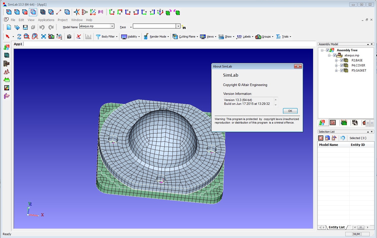Click the Undo arrow icon
The width and height of the screenshot is (377, 238).
click(x=42, y=27)
